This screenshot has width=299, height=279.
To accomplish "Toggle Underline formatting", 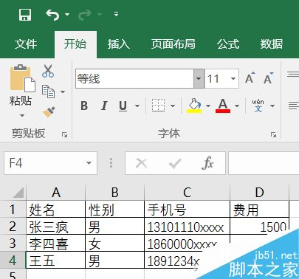I will [x=123, y=106].
